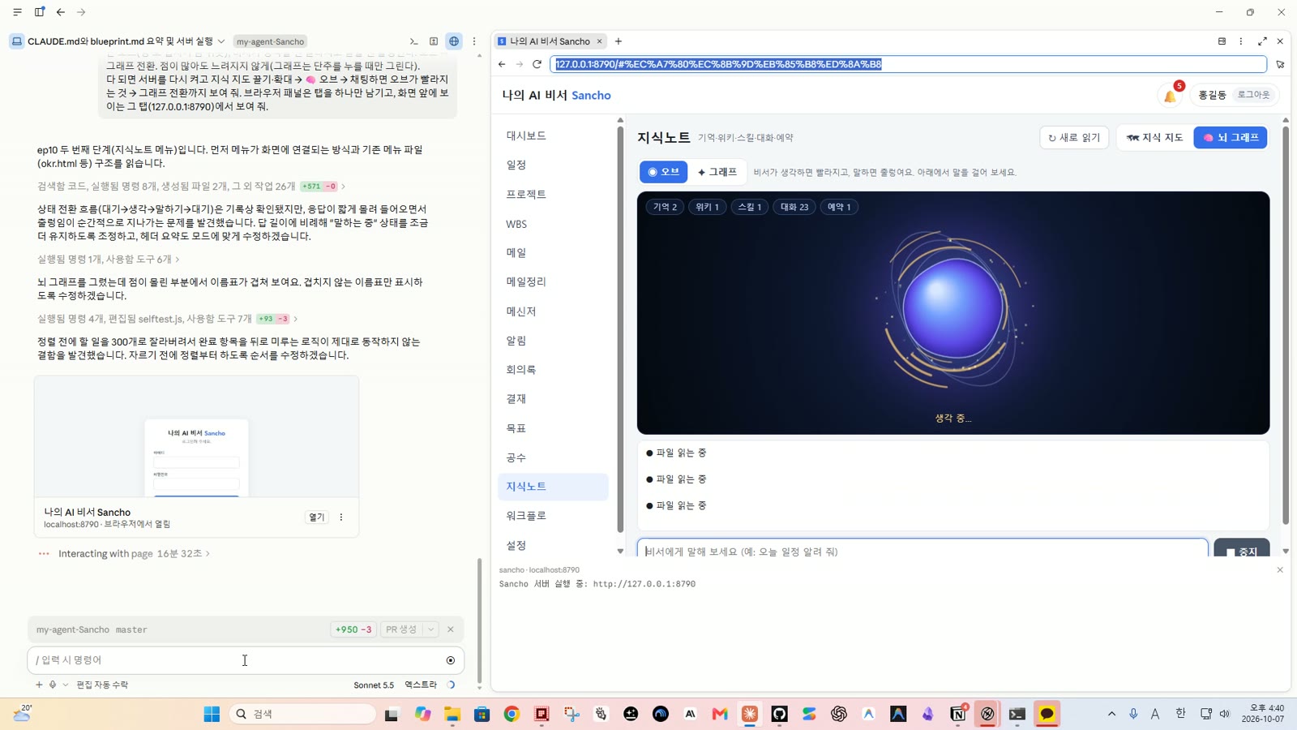Expand the 실행된 명령 1개 tool summary
The width and height of the screenshot is (1297, 730).
pos(109,260)
